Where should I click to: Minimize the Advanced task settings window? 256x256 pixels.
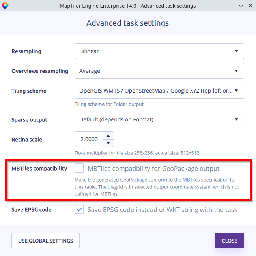(x=241, y=6)
